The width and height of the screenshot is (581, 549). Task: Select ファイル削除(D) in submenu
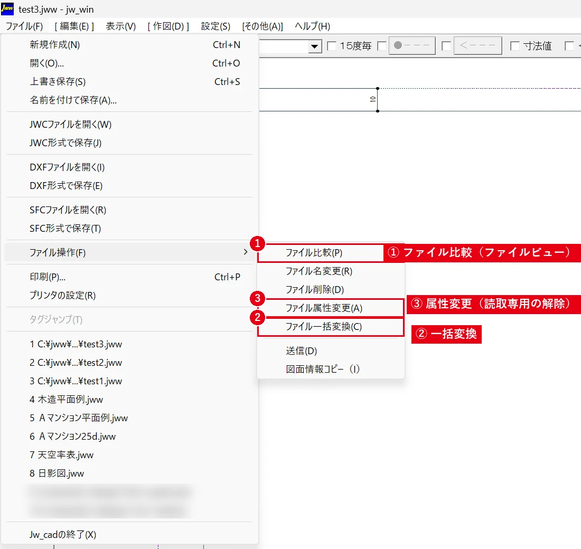[x=331, y=290]
